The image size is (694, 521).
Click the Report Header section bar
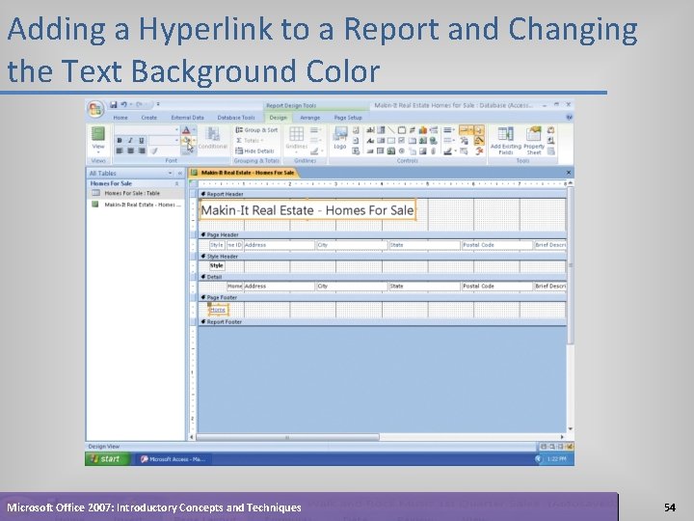[383, 194]
